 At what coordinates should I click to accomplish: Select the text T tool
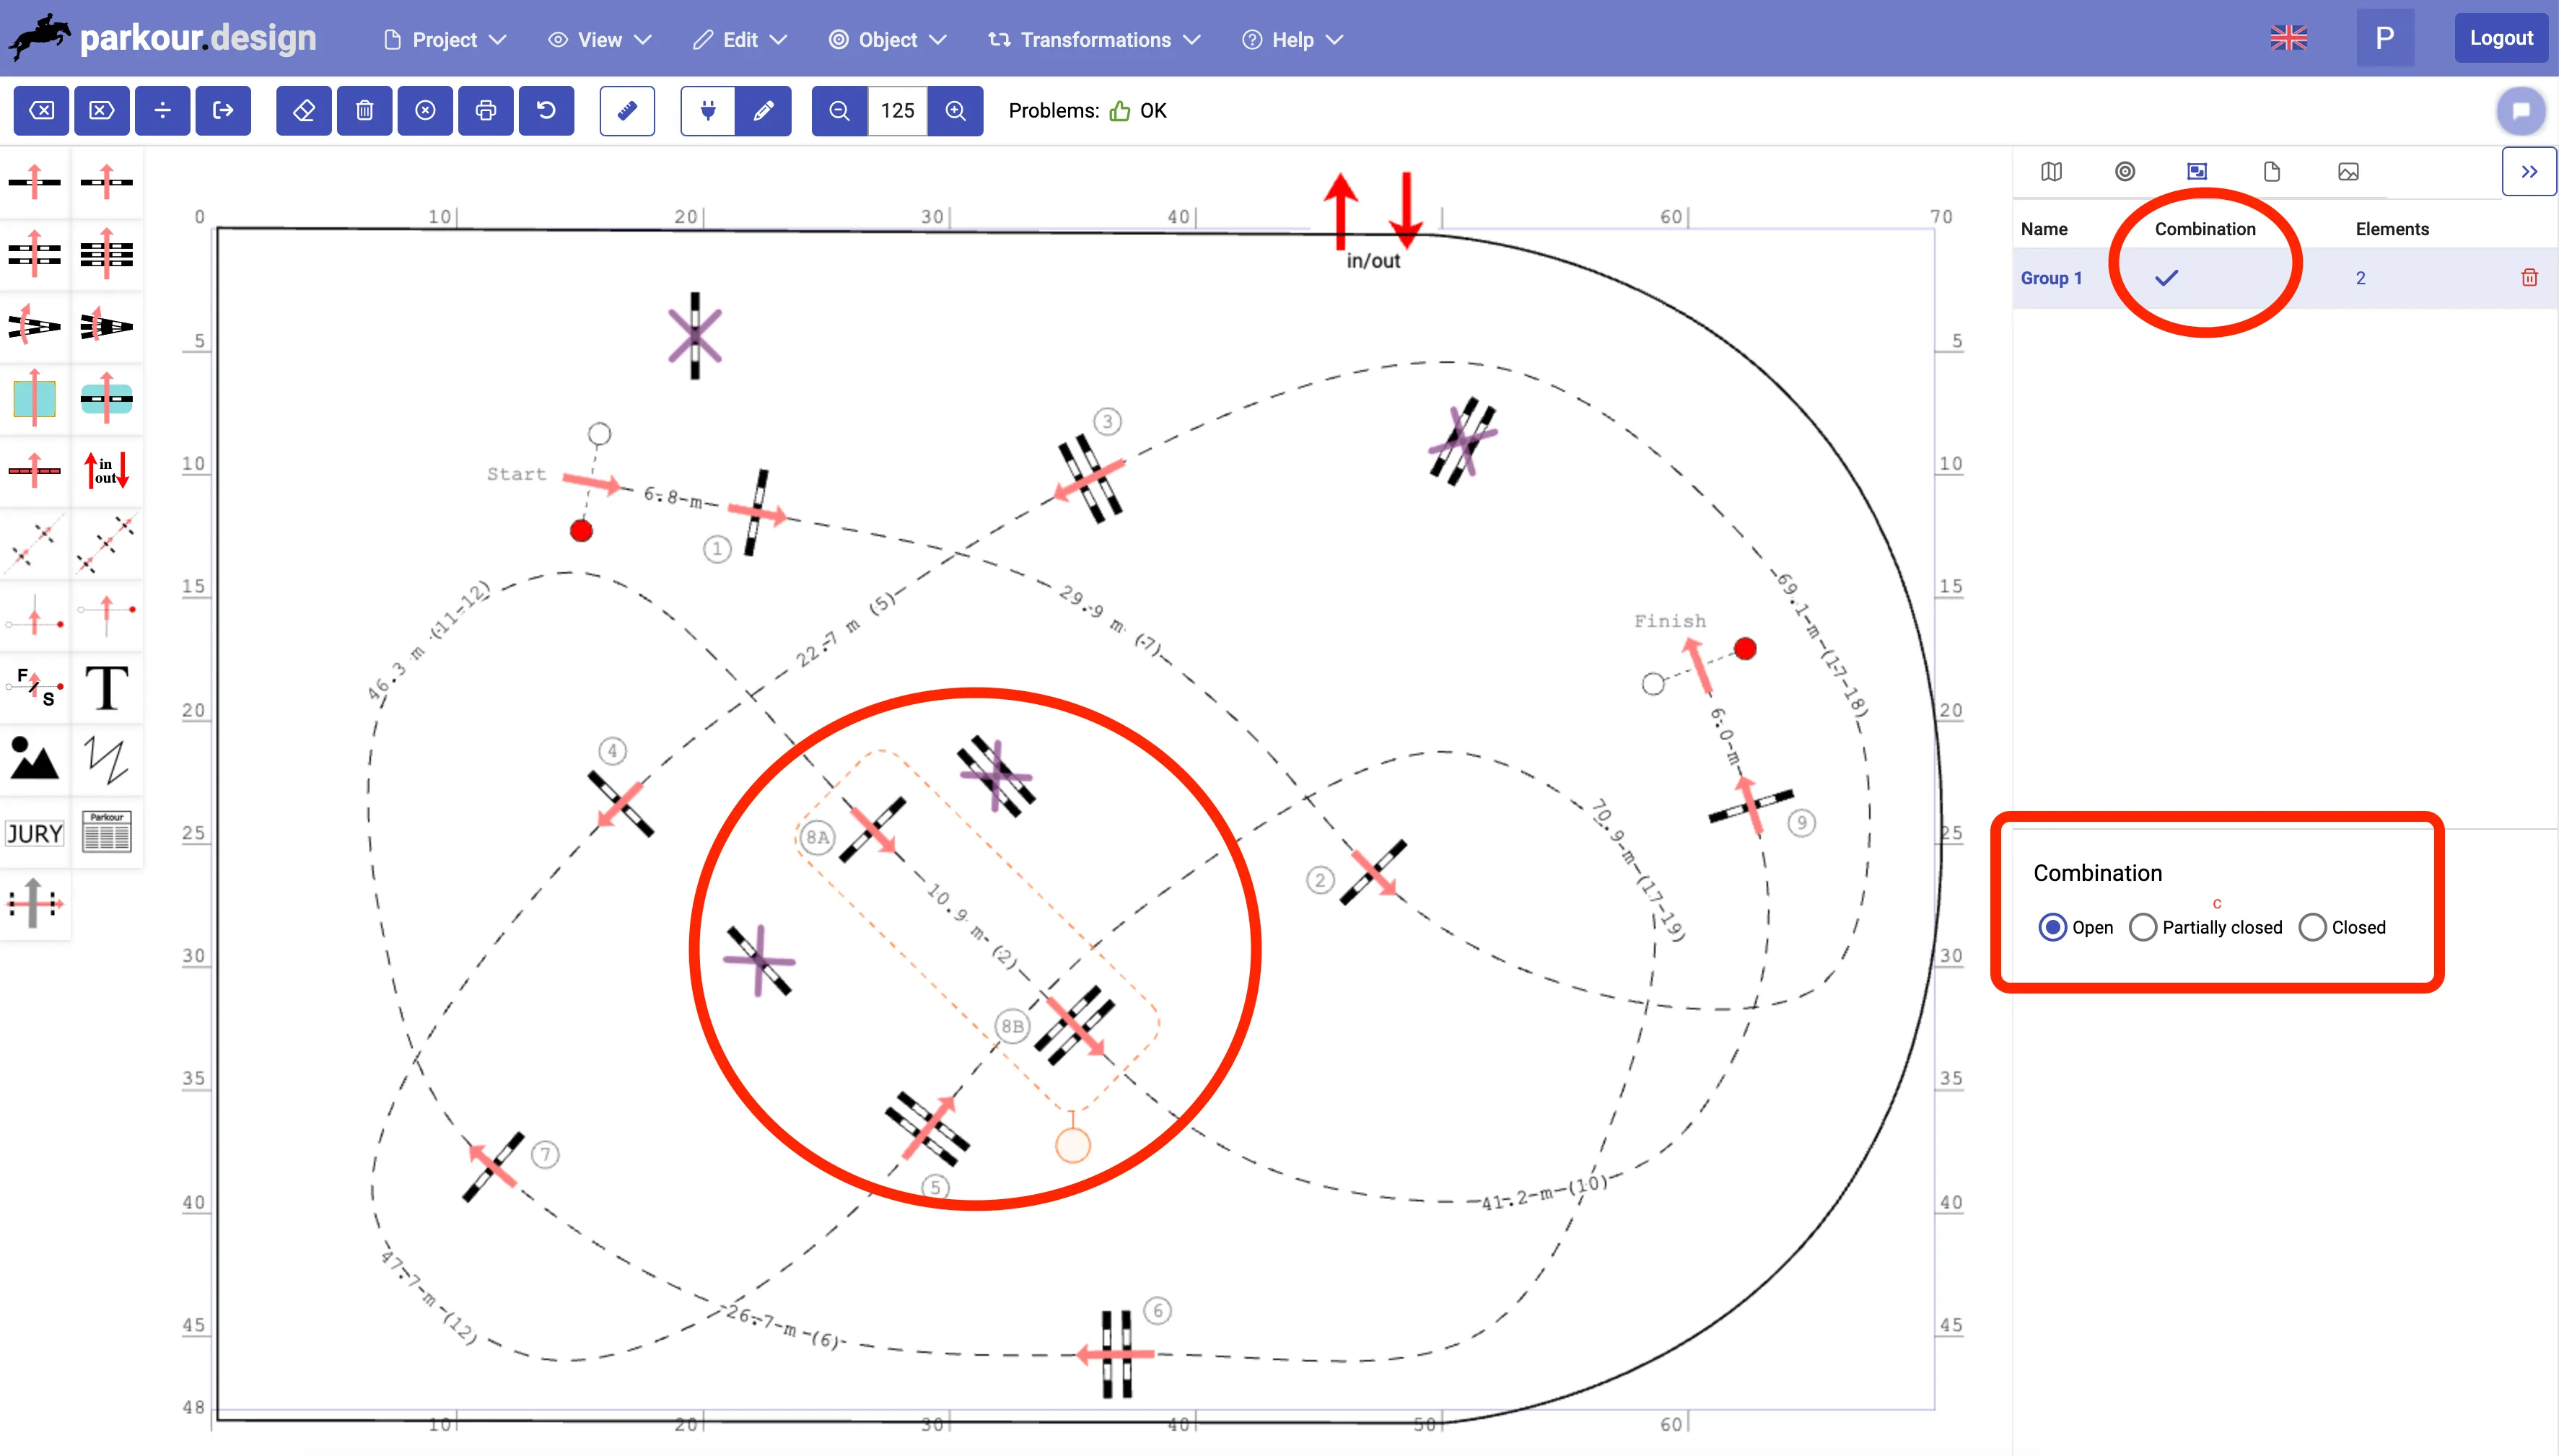pyautogui.click(x=106, y=688)
